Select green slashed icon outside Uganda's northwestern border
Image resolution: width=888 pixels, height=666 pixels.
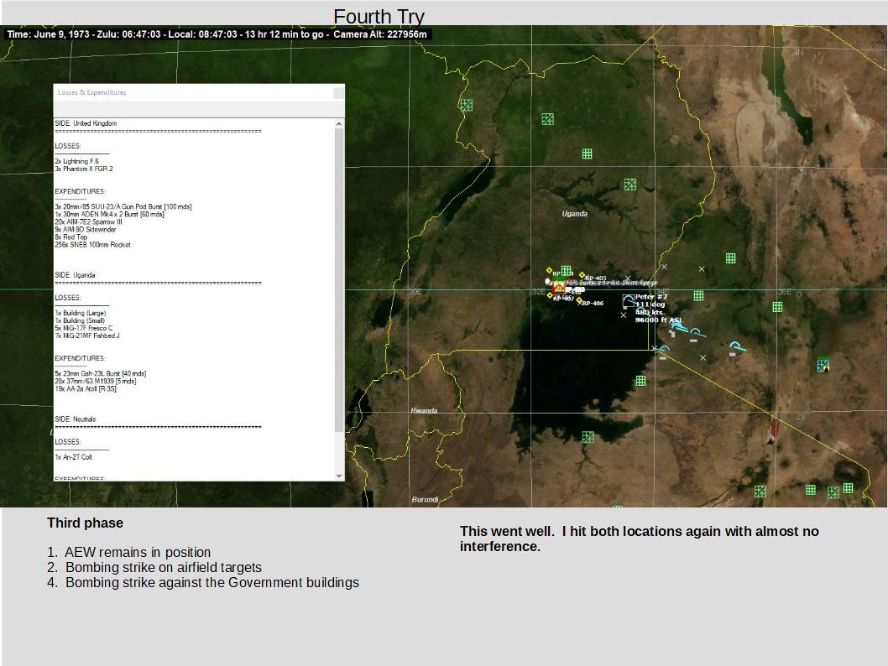tap(466, 105)
